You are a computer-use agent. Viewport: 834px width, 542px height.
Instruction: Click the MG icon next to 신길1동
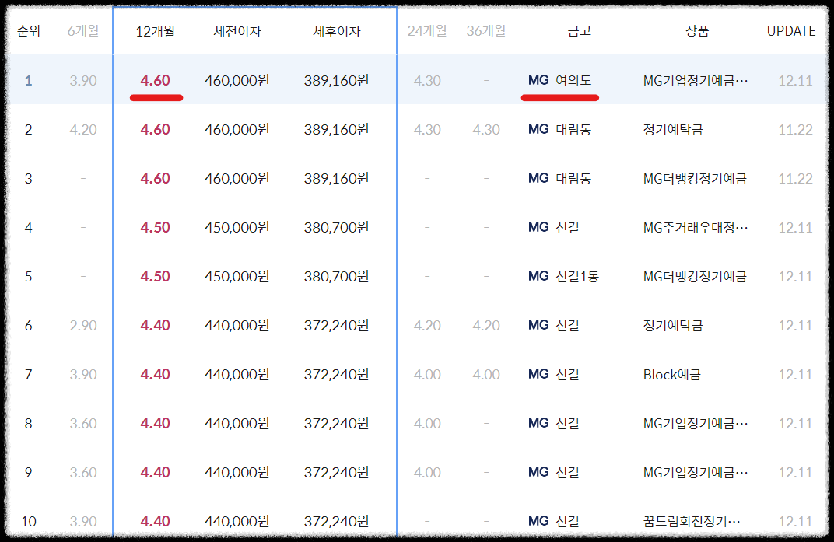coord(538,276)
